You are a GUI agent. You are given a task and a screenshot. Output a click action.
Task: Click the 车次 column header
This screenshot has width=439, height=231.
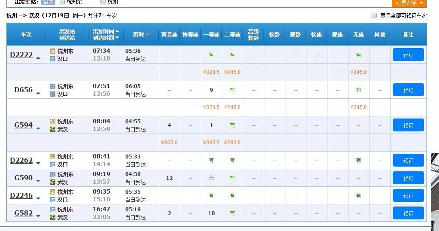(26, 34)
